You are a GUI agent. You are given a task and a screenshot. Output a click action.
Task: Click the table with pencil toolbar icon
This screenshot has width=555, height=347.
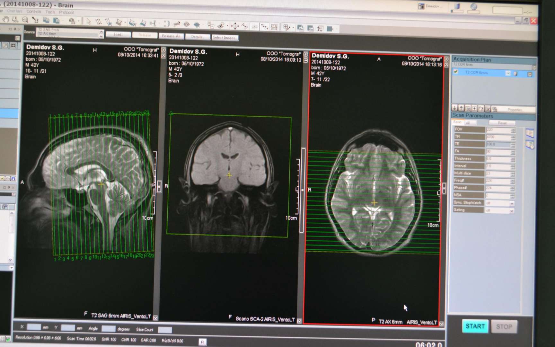286,27
